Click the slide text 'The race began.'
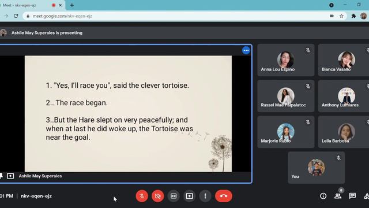 click(x=81, y=103)
